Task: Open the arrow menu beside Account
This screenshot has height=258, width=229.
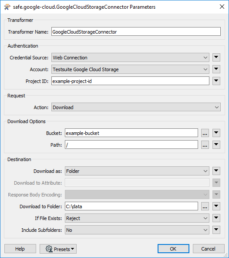Action: point(216,69)
